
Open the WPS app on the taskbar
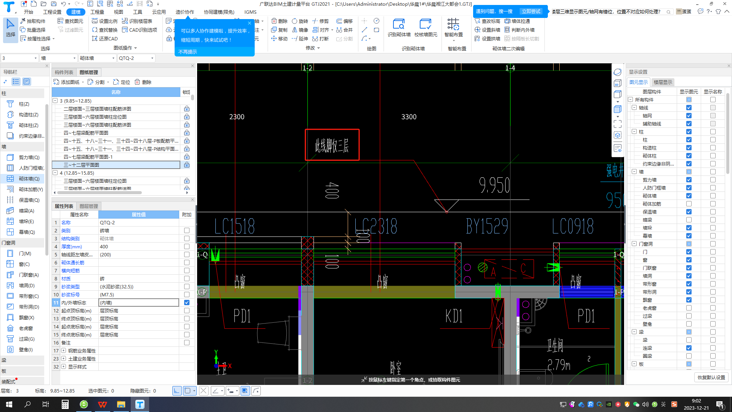[103, 404]
